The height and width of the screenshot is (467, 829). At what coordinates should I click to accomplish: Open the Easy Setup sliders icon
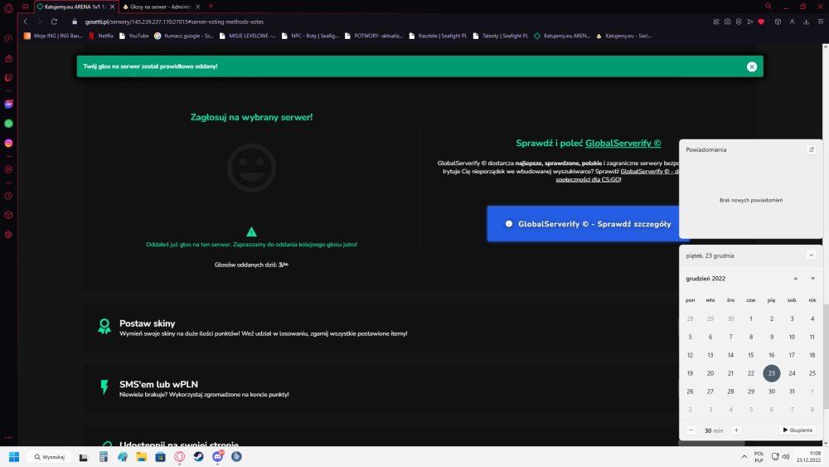click(821, 22)
